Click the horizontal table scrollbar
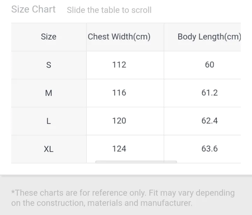 [x=136, y=162]
